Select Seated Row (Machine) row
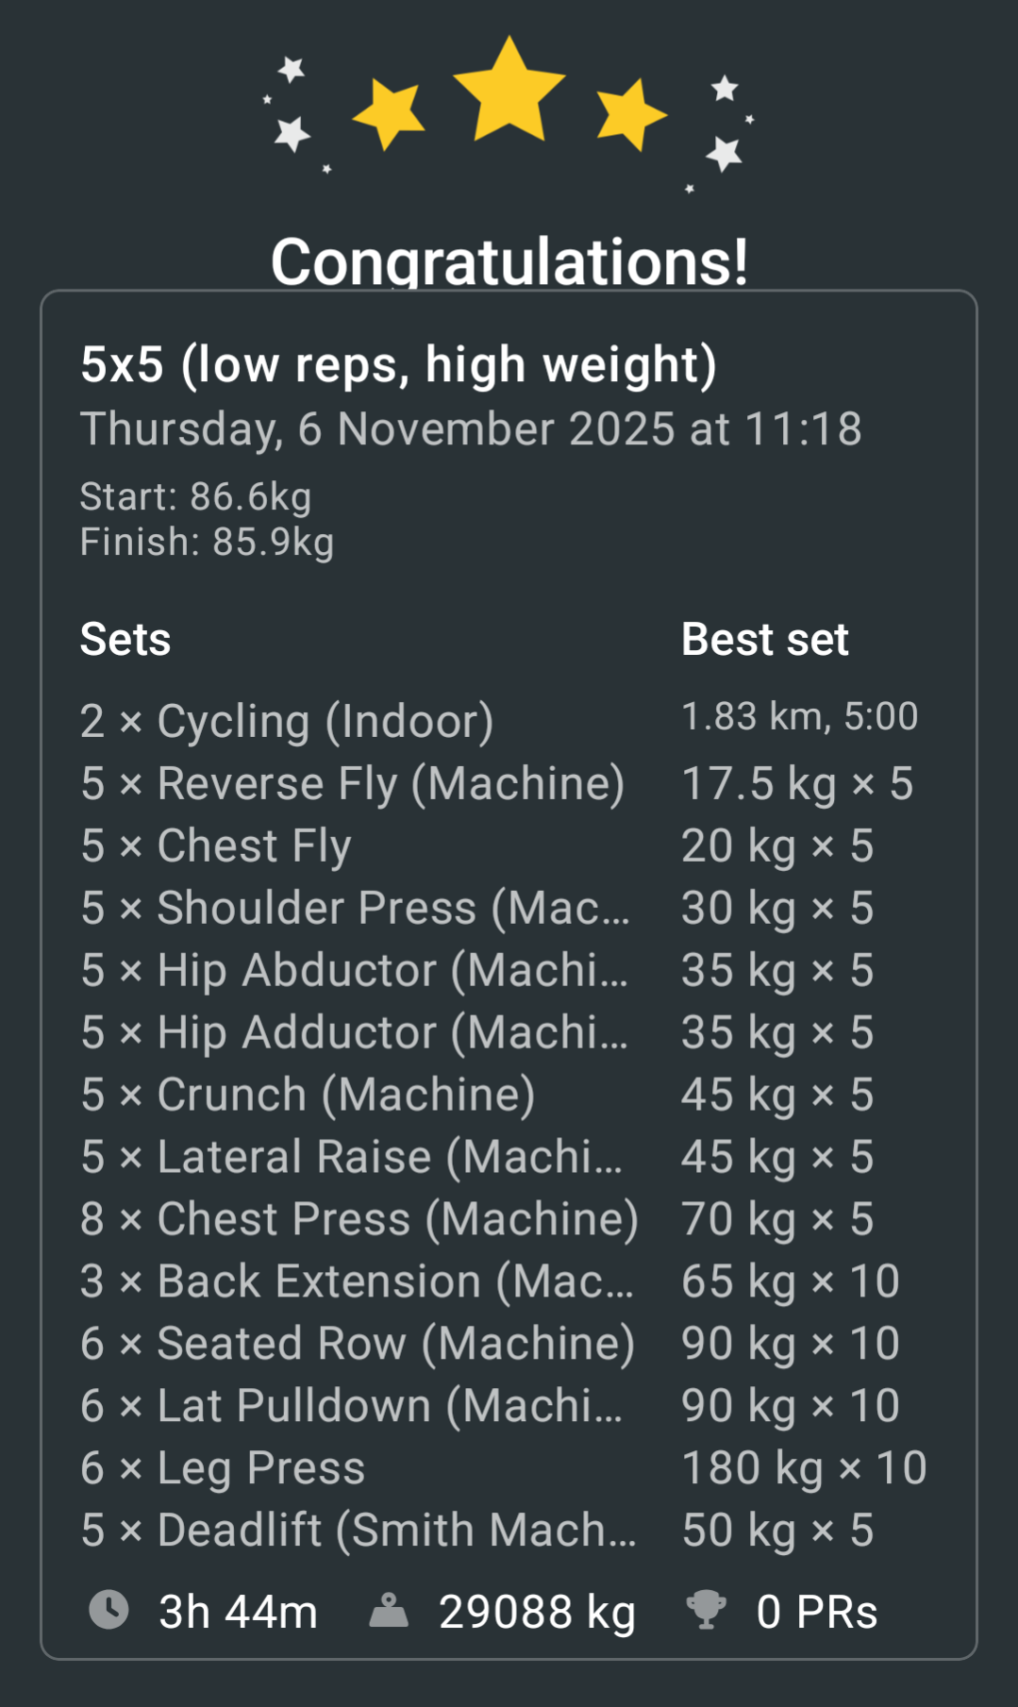 358,1344
